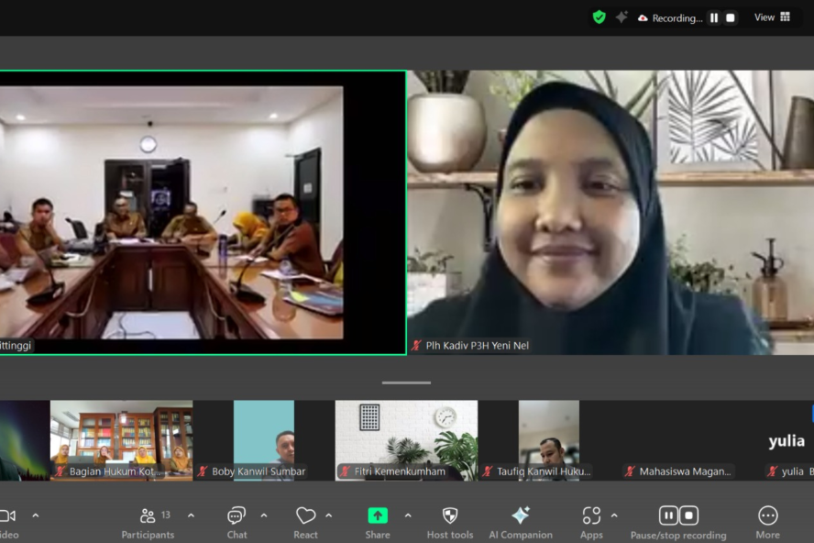The width and height of the screenshot is (814, 543).
Task: Open the View layout menu
Action: tap(772, 17)
